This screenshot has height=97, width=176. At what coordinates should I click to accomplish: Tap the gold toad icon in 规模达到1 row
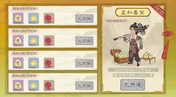point(33,18)
